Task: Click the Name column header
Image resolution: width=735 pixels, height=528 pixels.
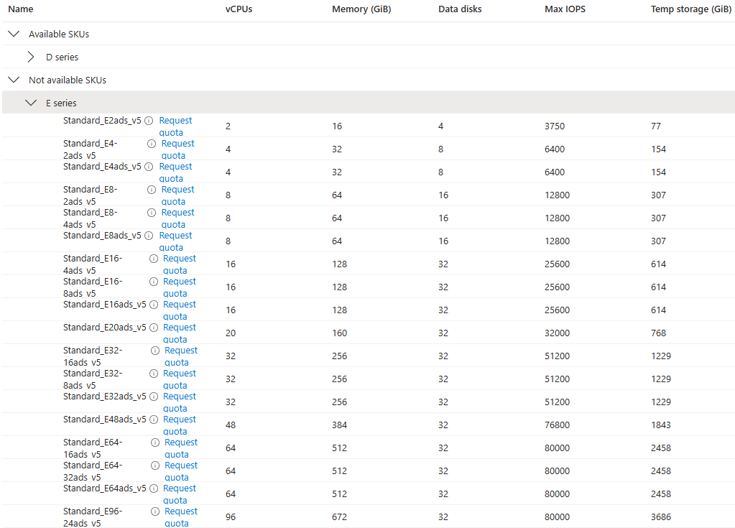Action: pyautogui.click(x=21, y=9)
